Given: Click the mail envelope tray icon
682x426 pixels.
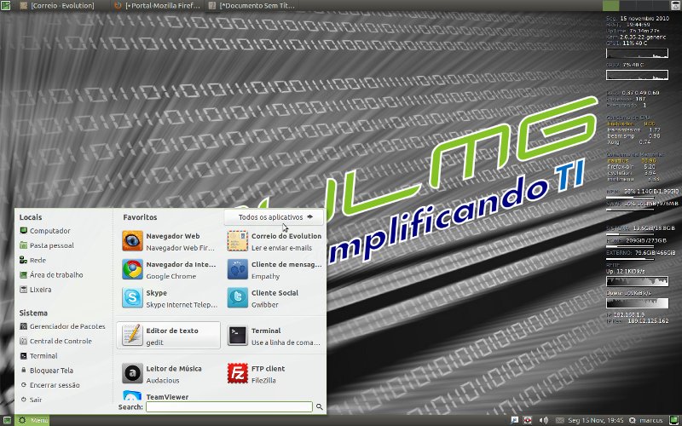Looking at the screenshot, I should 559,420.
